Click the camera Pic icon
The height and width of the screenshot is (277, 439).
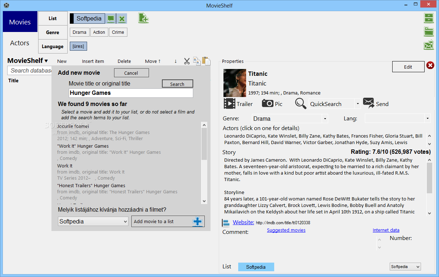coord(267,103)
